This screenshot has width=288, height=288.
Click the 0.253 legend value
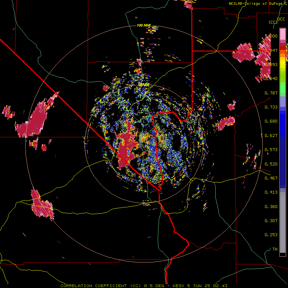[271, 235]
